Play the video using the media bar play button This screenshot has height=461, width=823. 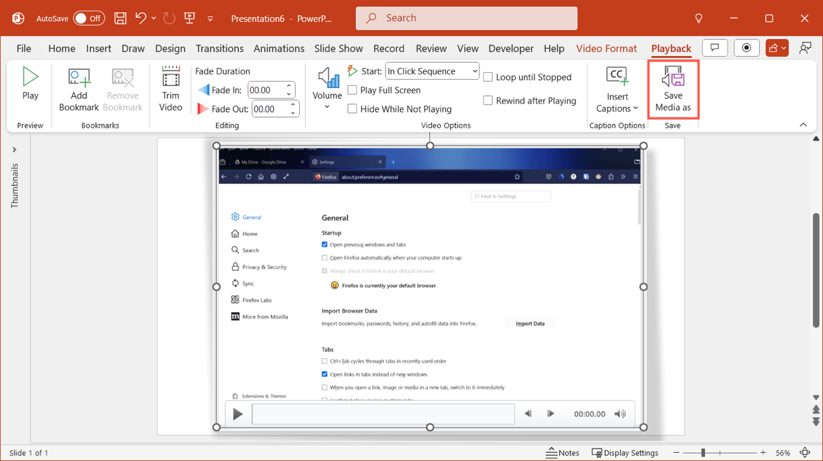[x=238, y=414]
